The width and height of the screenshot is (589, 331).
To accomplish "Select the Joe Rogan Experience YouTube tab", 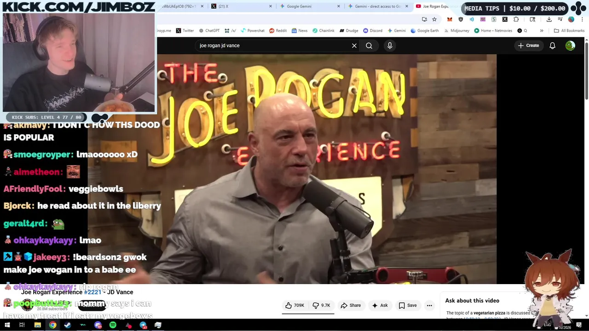I will (x=435, y=6).
